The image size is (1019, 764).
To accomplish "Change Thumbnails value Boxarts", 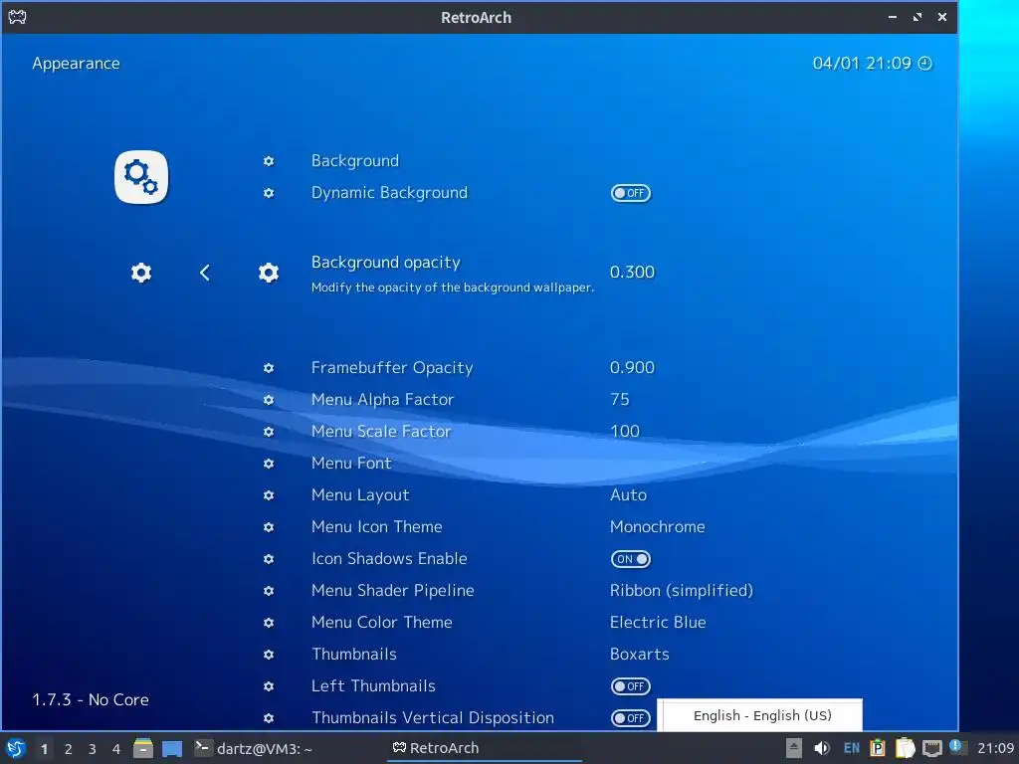I will pos(640,655).
